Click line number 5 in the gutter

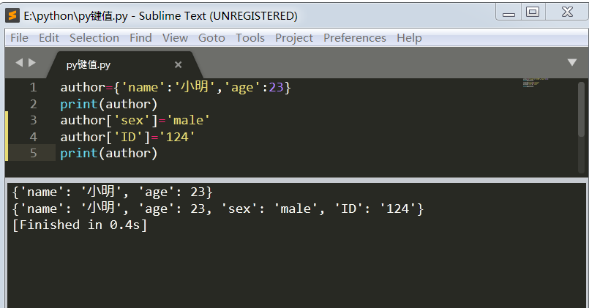(x=34, y=153)
